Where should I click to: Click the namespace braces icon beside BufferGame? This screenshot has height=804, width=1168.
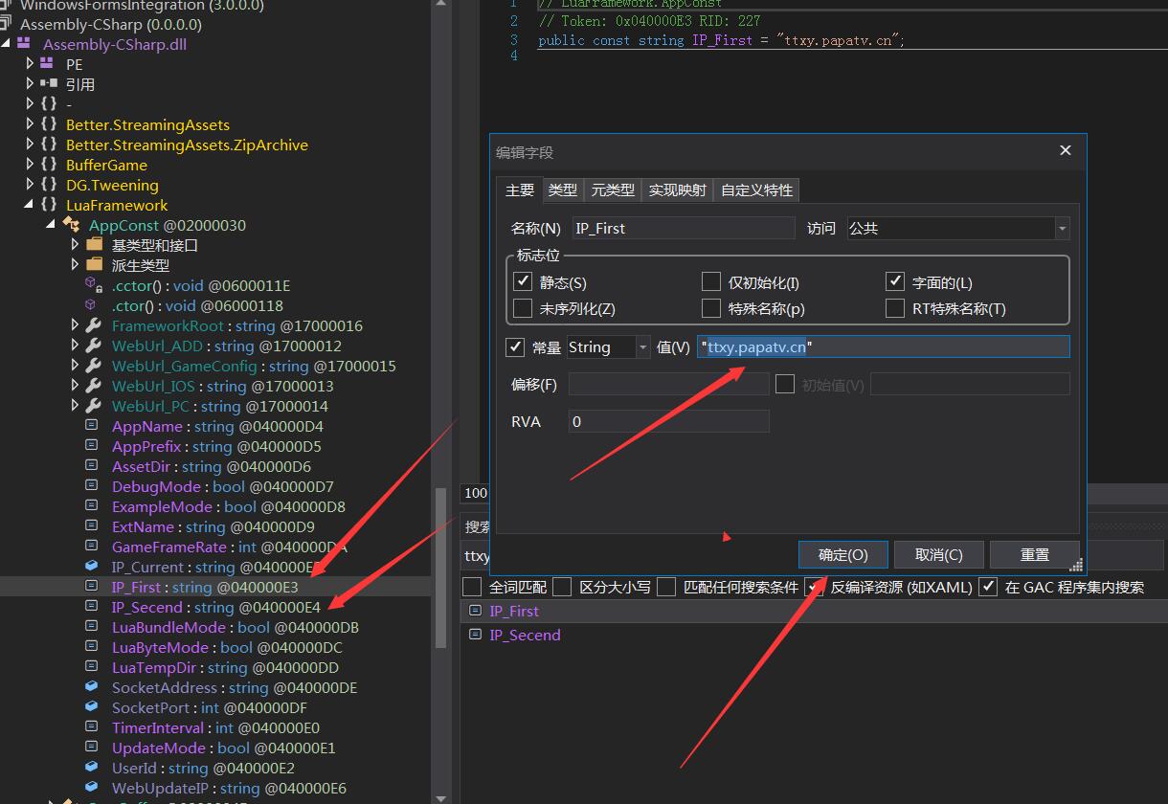(x=49, y=165)
